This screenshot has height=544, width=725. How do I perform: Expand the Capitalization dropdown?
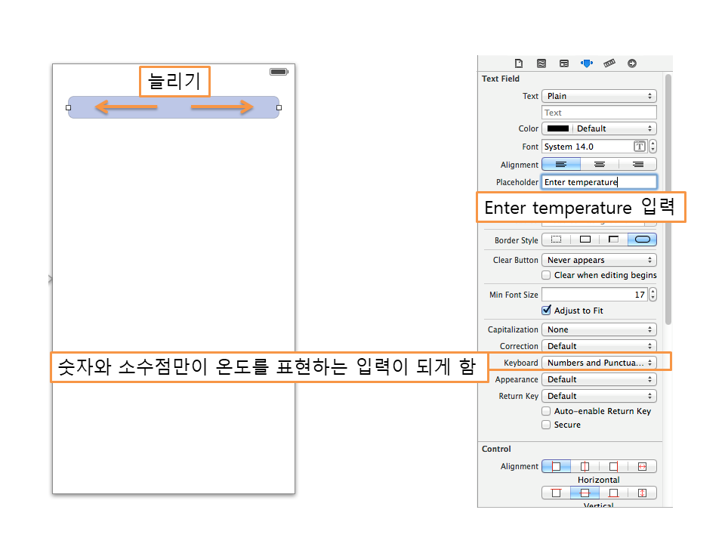[599, 329]
